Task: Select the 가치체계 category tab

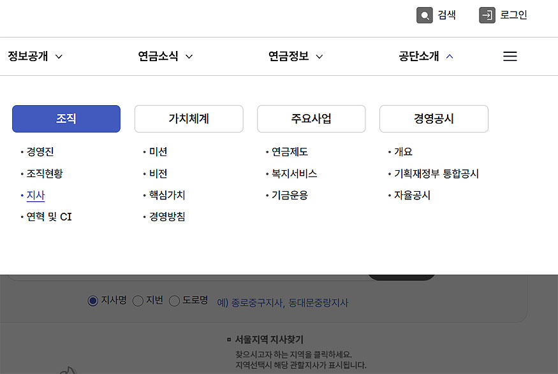Action: point(189,119)
